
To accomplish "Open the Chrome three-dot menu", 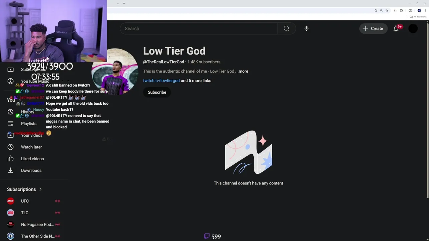I will (x=425, y=11).
